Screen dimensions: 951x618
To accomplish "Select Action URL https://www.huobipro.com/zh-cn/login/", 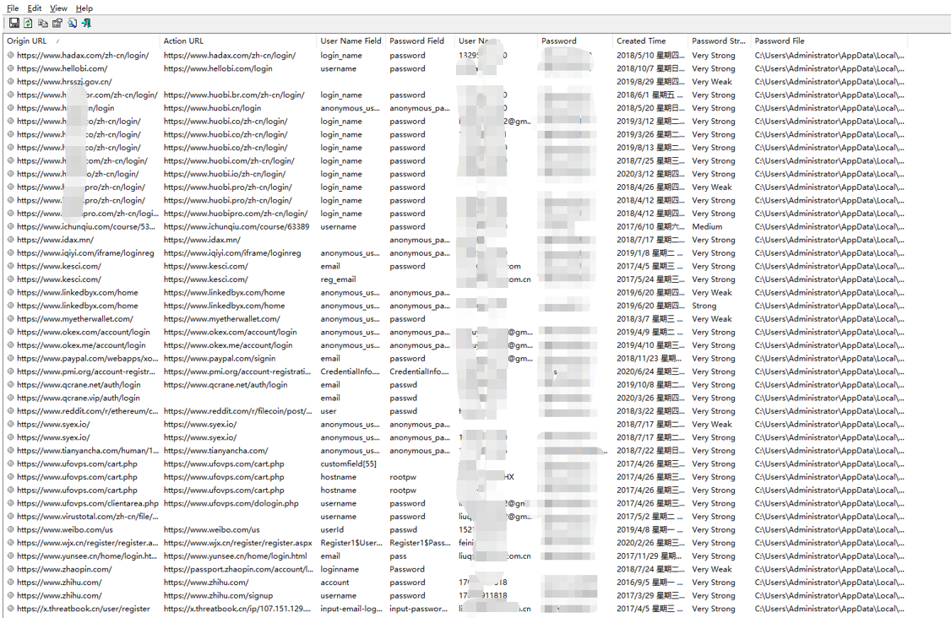I will [x=236, y=214].
